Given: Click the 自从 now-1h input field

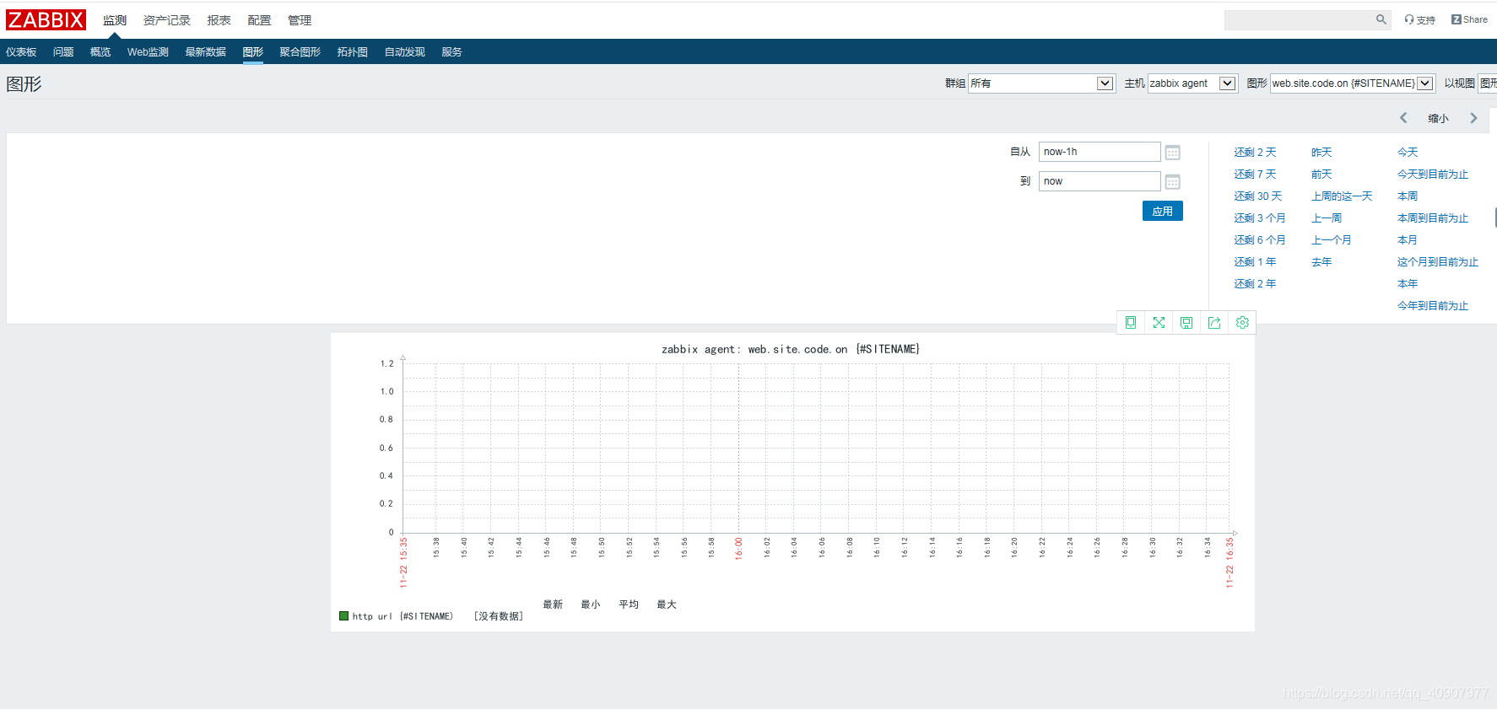Looking at the screenshot, I should pyautogui.click(x=1100, y=152).
